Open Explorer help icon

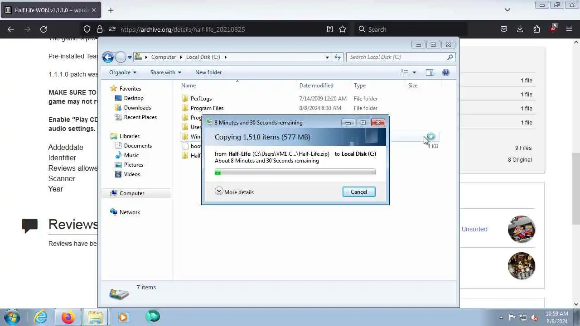[446, 72]
